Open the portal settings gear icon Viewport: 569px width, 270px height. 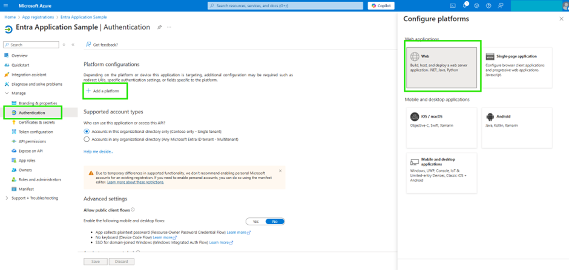click(x=477, y=6)
